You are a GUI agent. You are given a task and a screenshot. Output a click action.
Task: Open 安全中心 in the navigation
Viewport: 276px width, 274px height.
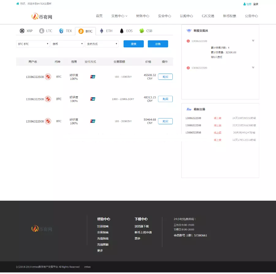(x=164, y=16)
